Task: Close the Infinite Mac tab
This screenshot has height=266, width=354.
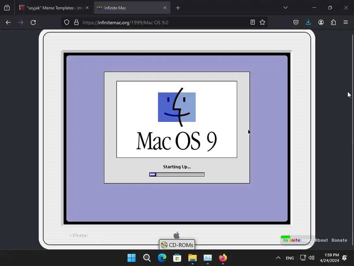Action: (165, 8)
